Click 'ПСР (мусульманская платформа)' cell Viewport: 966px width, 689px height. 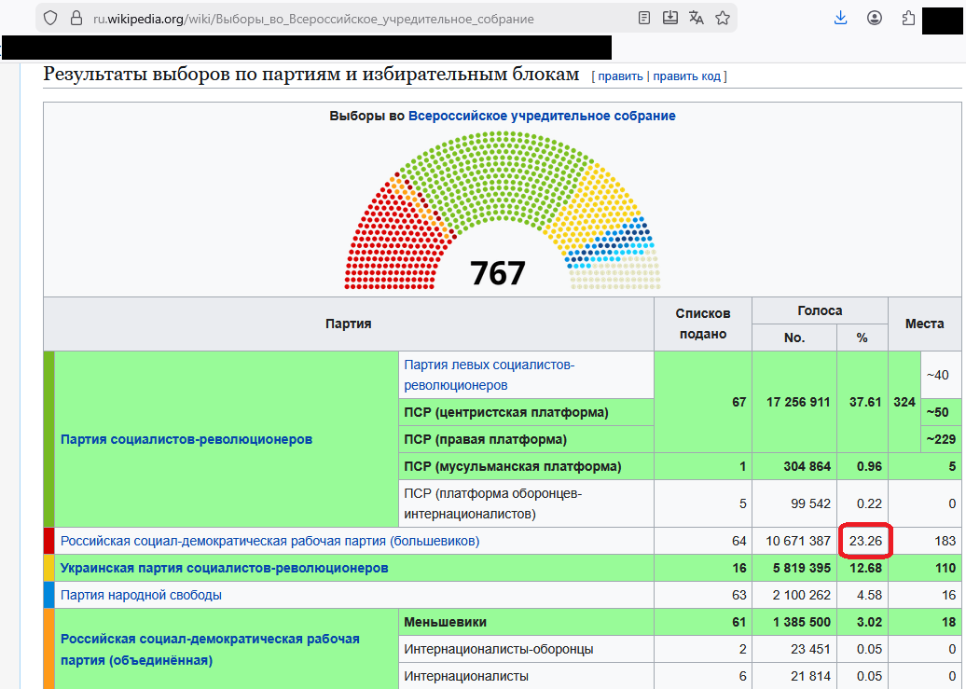[526, 466]
